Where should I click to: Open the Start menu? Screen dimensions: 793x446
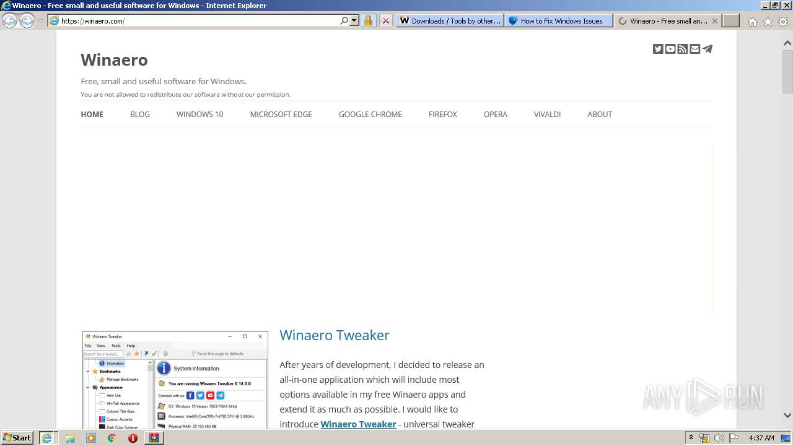click(x=17, y=438)
